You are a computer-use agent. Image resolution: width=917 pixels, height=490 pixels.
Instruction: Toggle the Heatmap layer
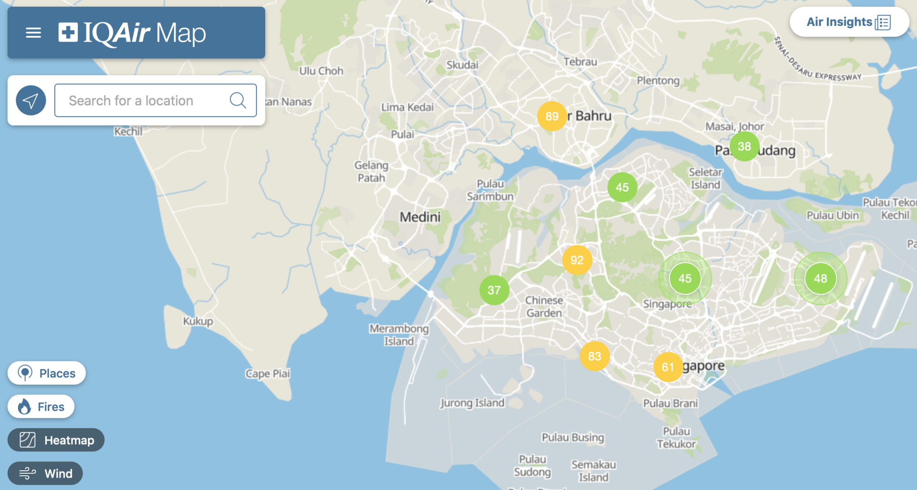click(56, 440)
